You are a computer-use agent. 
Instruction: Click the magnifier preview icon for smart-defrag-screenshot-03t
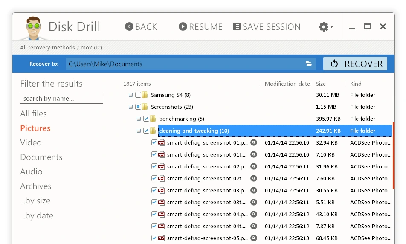click(254, 202)
